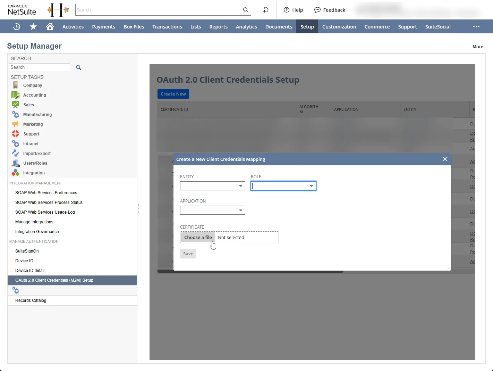The width and height of the screenshot is (493, 371).
Task: Click the Accounting ledger icon
Action: click(x=15, y=95)
